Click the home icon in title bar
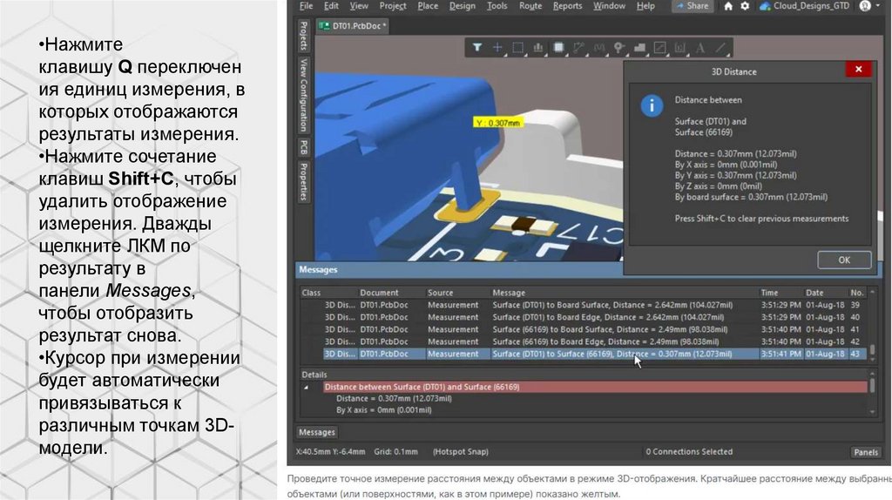Screen dimensions: 892x500 click(x=728, y=6)
